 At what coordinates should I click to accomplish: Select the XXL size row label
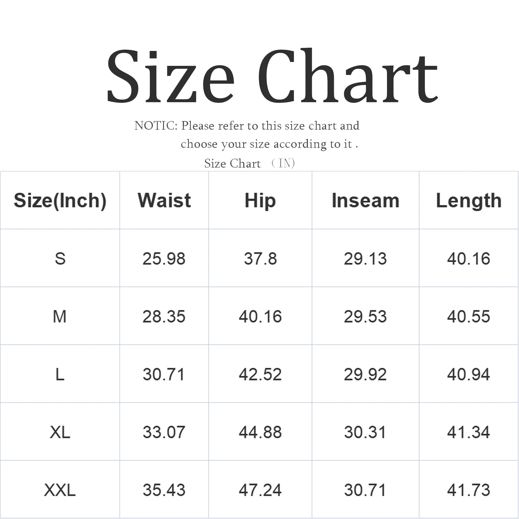click(60, 490)
